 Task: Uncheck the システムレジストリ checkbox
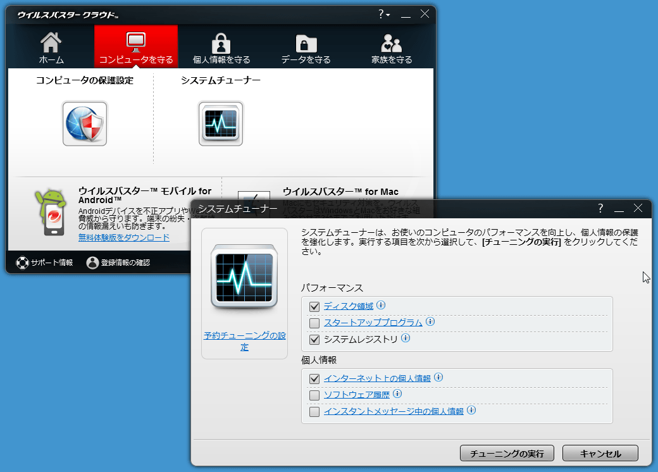pos(314,339)
